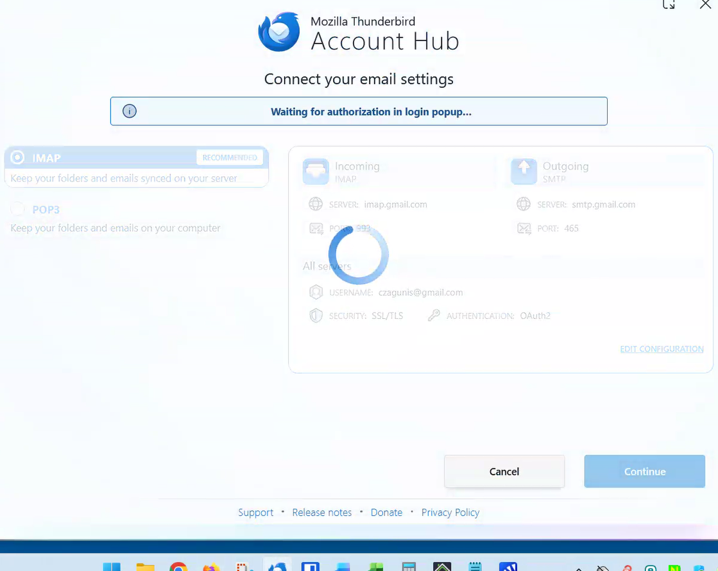Click the Incoming IMAP inbox icon
Viewport: 718px width, 571px height.
tap(316, 172)
